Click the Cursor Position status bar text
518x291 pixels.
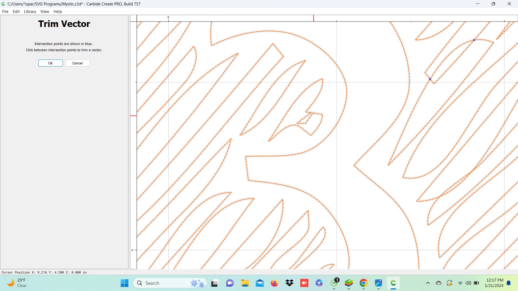[x=44, y=272]
